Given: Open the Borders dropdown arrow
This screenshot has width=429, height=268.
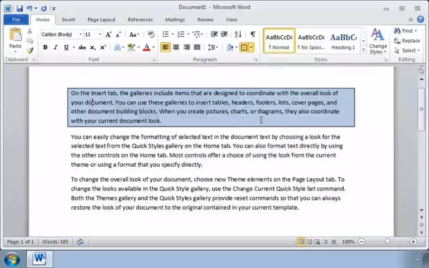Looking at the screenshot, I should pos(251,48).
